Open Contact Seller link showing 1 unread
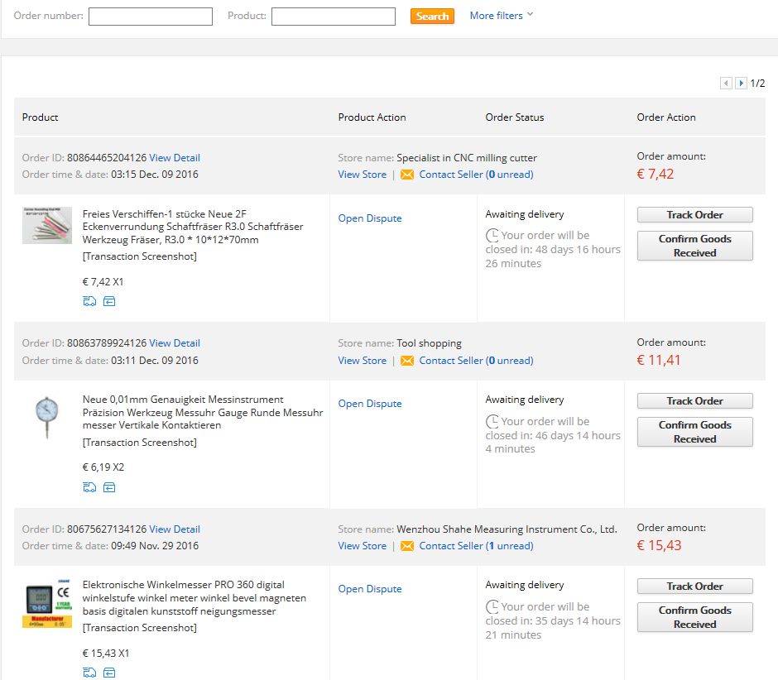The image size is (778, 680). click(x=476, y=546)
